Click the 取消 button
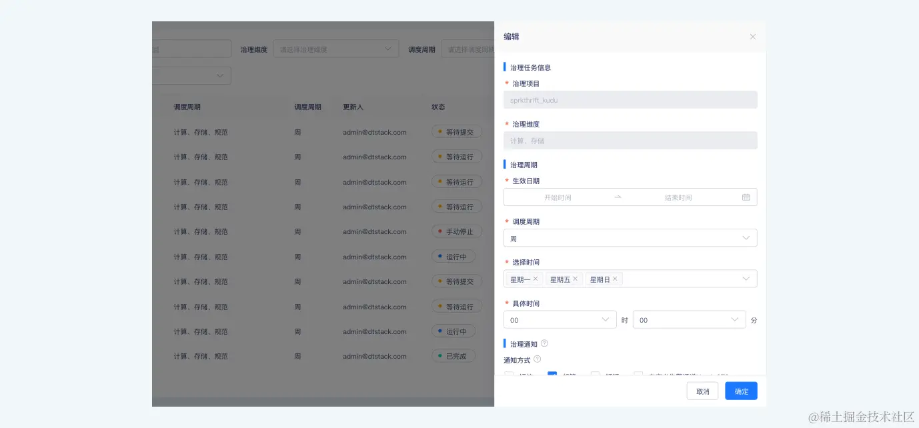The image size is (919, 428). click(x=702, y=391)
